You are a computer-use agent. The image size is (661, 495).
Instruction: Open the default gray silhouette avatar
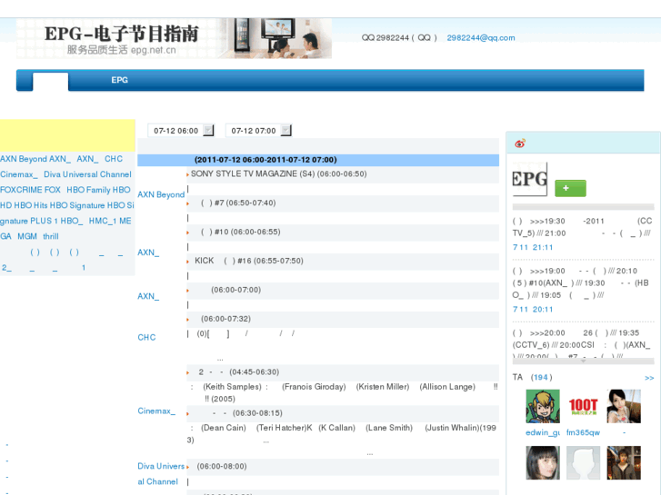pos(583,463)
